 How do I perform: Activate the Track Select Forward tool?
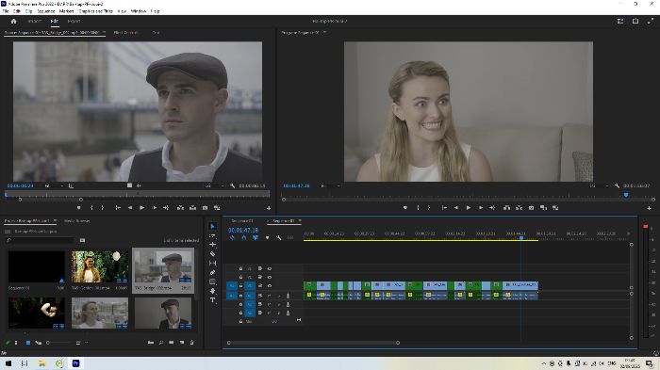pyautogui.click(x=212, y=235)
